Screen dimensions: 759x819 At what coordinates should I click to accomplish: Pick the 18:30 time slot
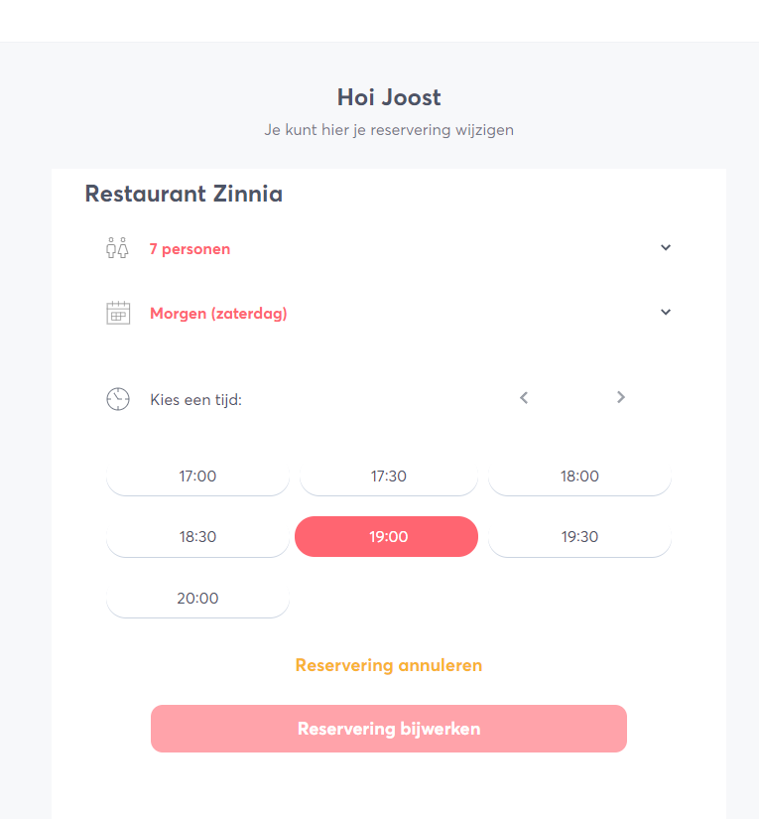click(197, 537)
